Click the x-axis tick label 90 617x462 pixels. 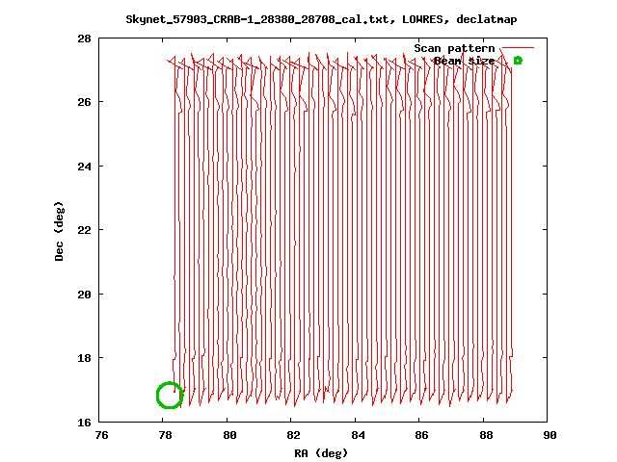[x=548, y=435]
